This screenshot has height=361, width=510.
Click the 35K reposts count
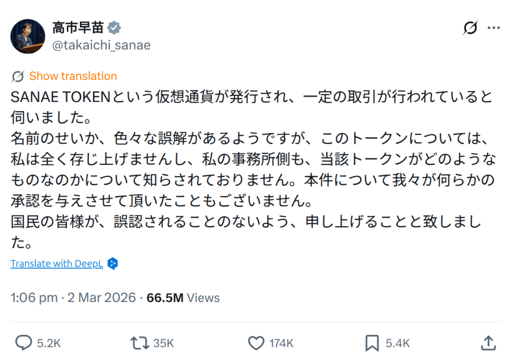tap(163, 343)
